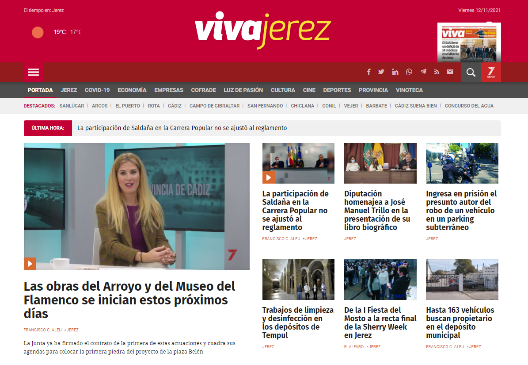Navigate to EMPRESAS section
This screenshot has height=365, width=528.
169,90
